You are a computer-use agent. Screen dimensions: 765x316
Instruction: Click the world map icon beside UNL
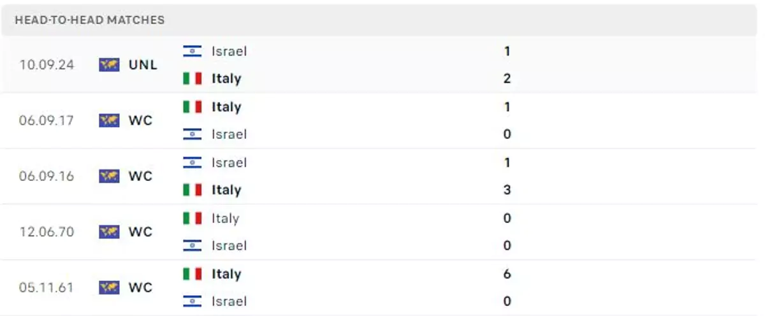[109, 65]
